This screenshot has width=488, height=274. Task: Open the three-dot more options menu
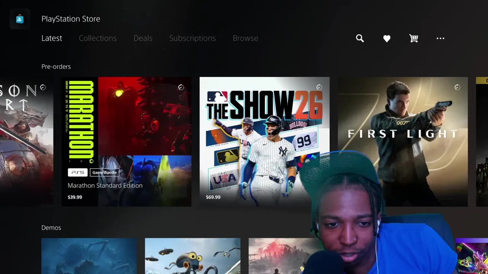tap(440, 38)
